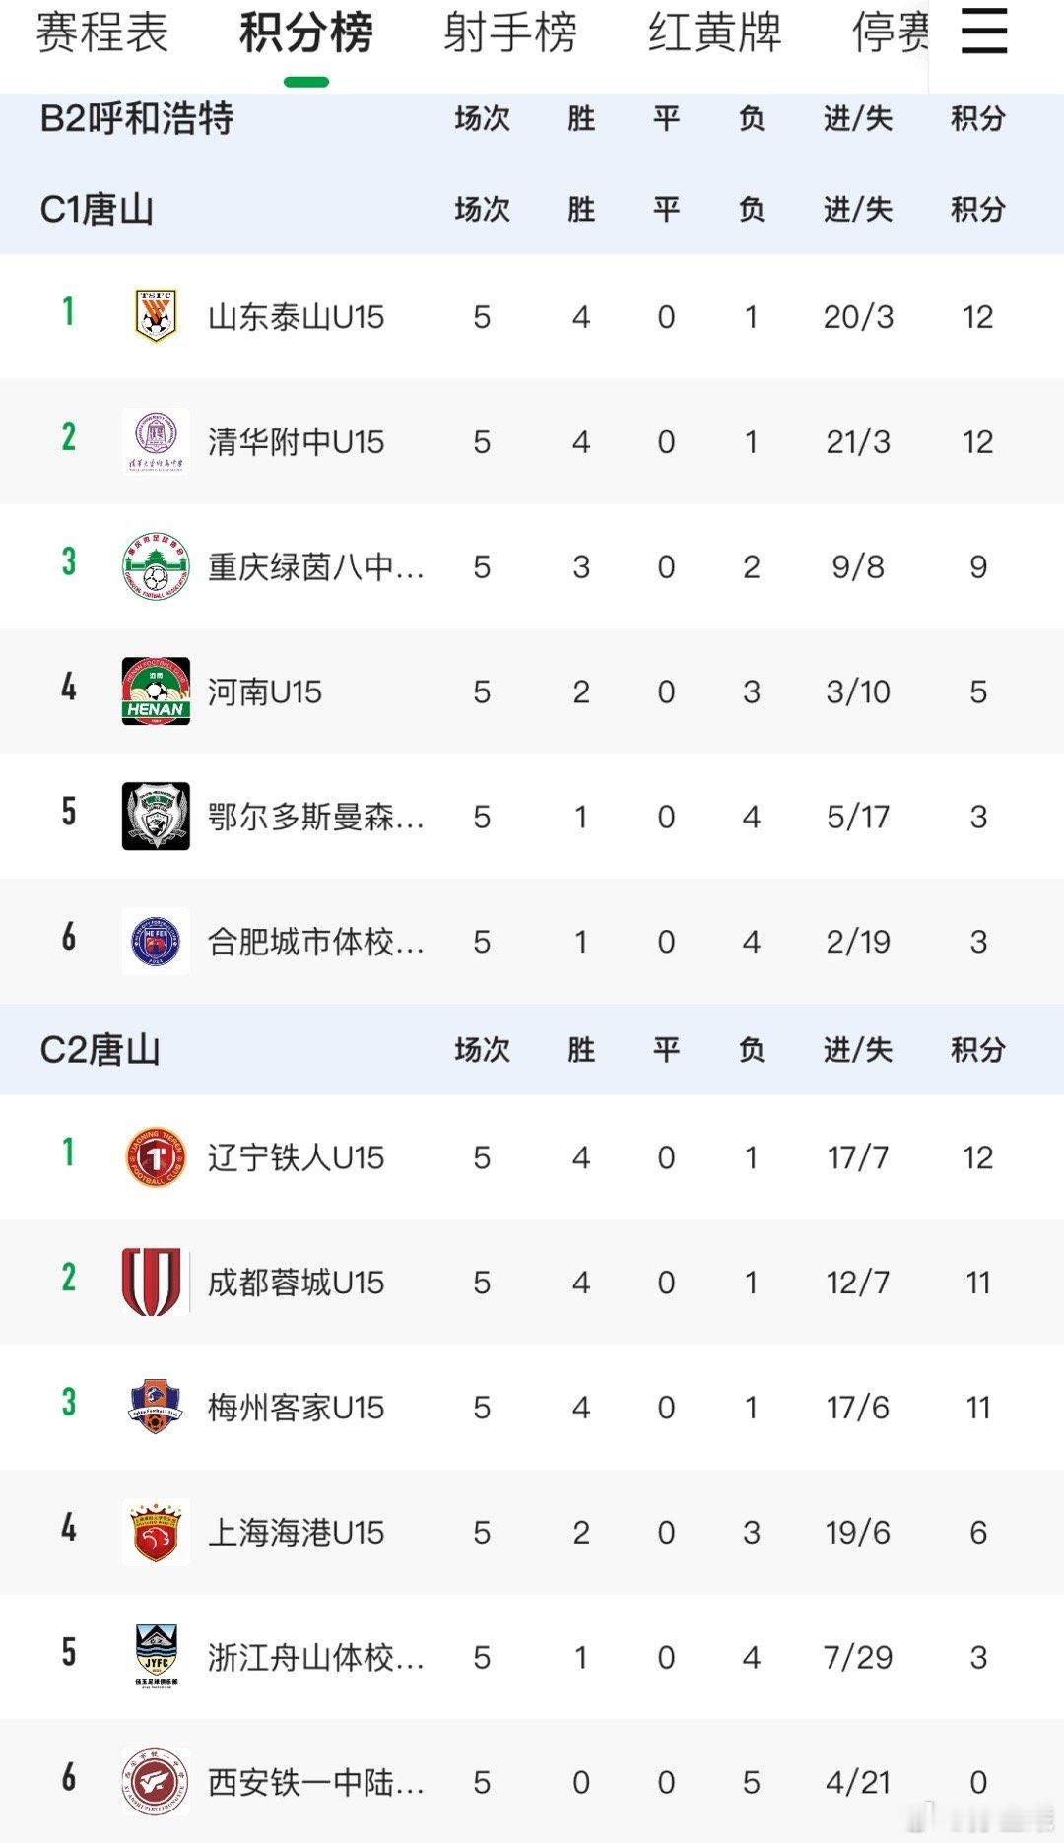Open the hamburger menu icon
The height and width of the screenshot is (1843, 1064).
[983, 33]
